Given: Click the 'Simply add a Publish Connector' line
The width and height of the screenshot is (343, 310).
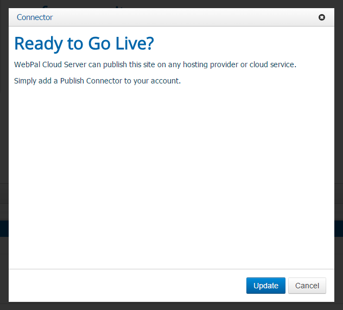Looking at the screenshot, I should [x=97, y=81].
